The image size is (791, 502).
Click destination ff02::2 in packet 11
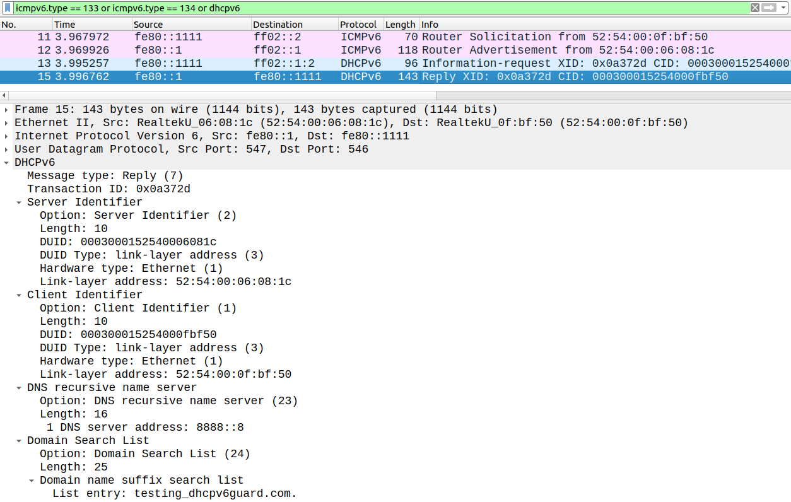point(278,37)
